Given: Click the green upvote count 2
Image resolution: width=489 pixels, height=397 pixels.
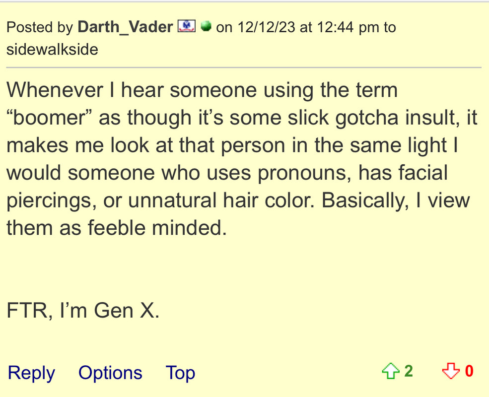Looking at the screenshot, I should pos(409,371).
